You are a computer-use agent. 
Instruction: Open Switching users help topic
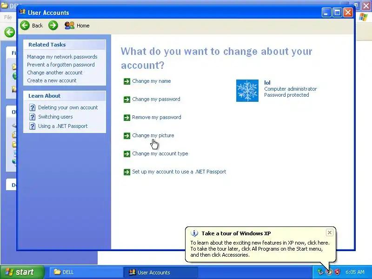click(55, 117)
